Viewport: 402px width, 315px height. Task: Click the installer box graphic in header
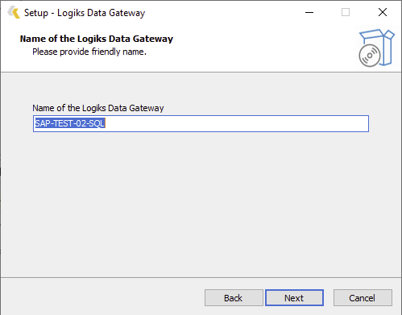[376, 48]
